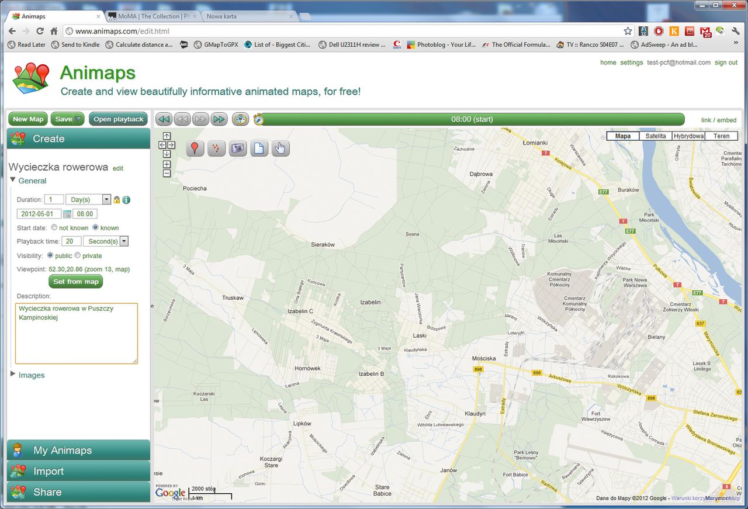The image size is (748, 509).
Task: Select the path drawing tool
Action: [x=216, y=148]
